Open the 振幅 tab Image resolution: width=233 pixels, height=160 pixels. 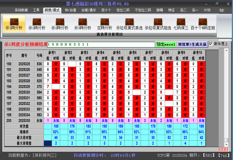point(160,10)
